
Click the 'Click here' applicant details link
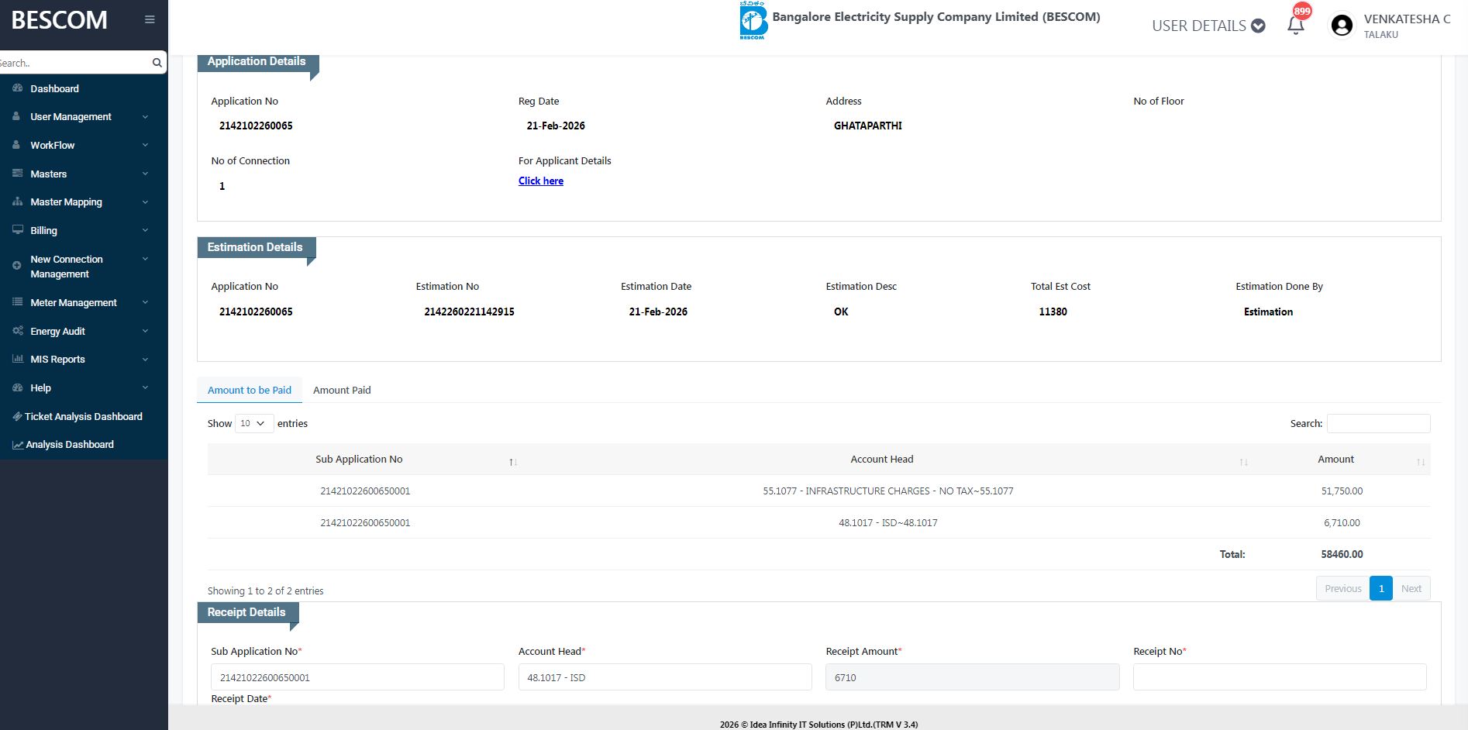click(540, 181)
